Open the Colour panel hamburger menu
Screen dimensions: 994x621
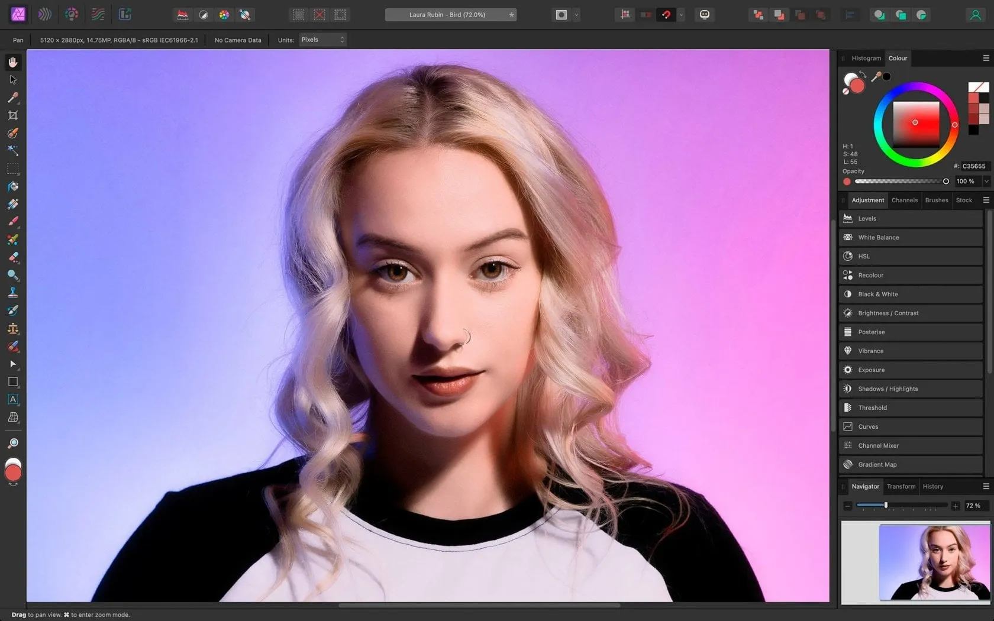[x=986, y=58]
